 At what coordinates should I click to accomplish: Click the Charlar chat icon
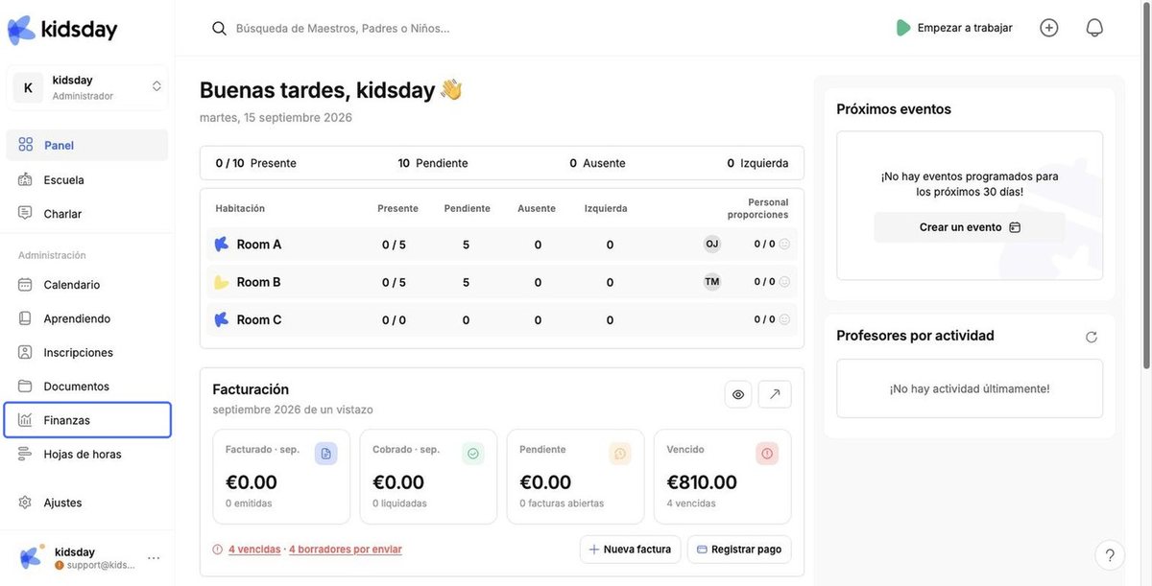point(25,213)
